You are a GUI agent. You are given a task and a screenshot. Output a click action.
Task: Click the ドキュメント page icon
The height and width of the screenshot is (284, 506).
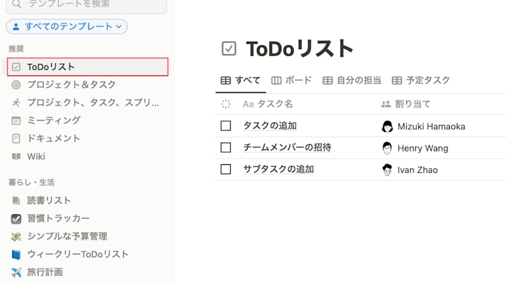[16, 139]
